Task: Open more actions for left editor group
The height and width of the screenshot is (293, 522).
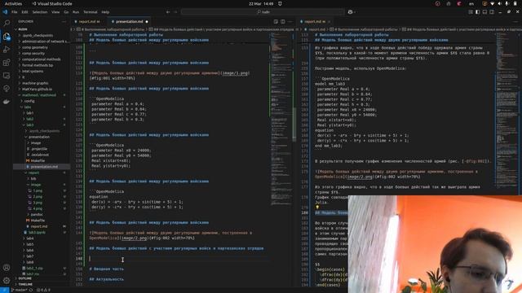Action: (x=290, y=22)
